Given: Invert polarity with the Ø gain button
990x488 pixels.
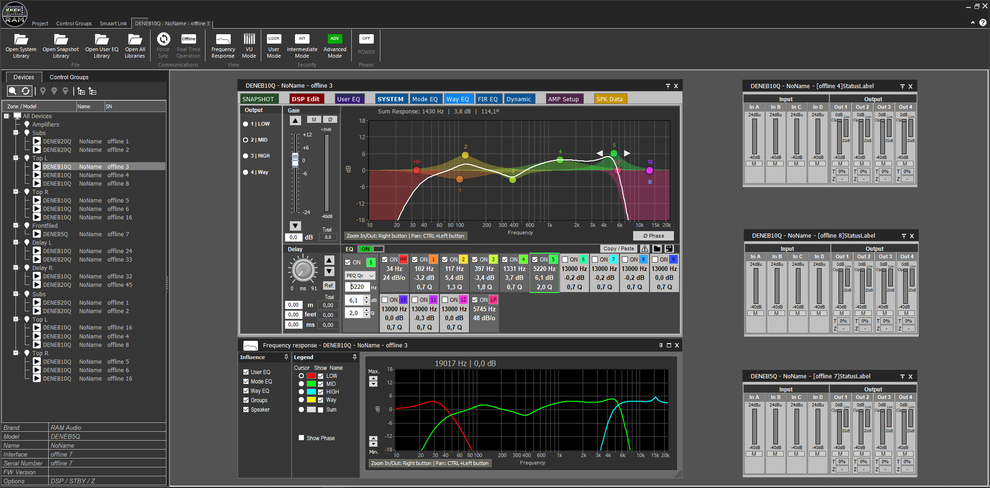Looking at the screenshot, I should coord(330,120).
